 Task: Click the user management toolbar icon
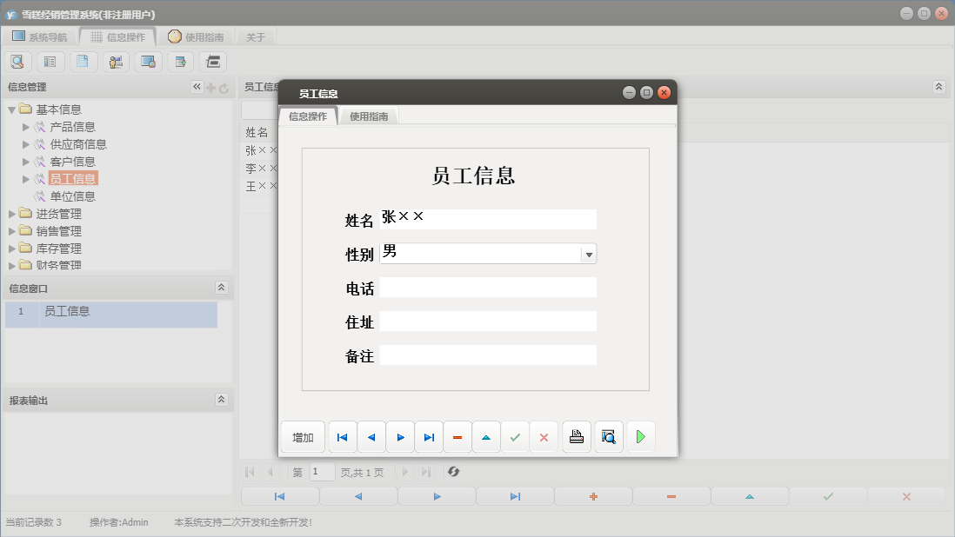tap(116, 62)
